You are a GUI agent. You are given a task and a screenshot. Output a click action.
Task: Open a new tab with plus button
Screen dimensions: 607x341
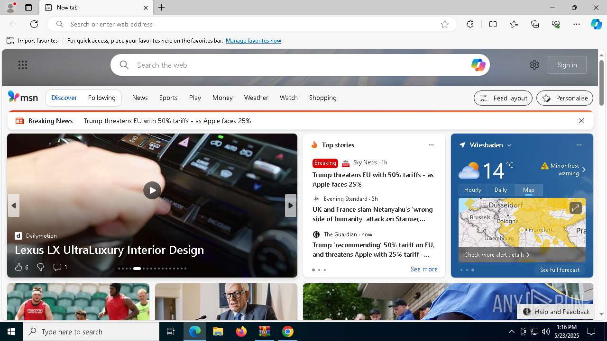162,8
